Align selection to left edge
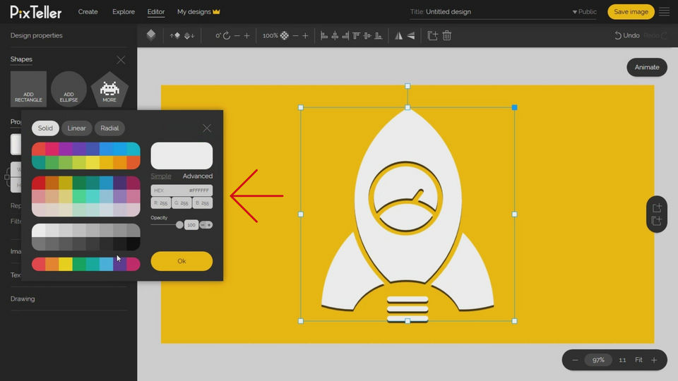 pos(324,35)
